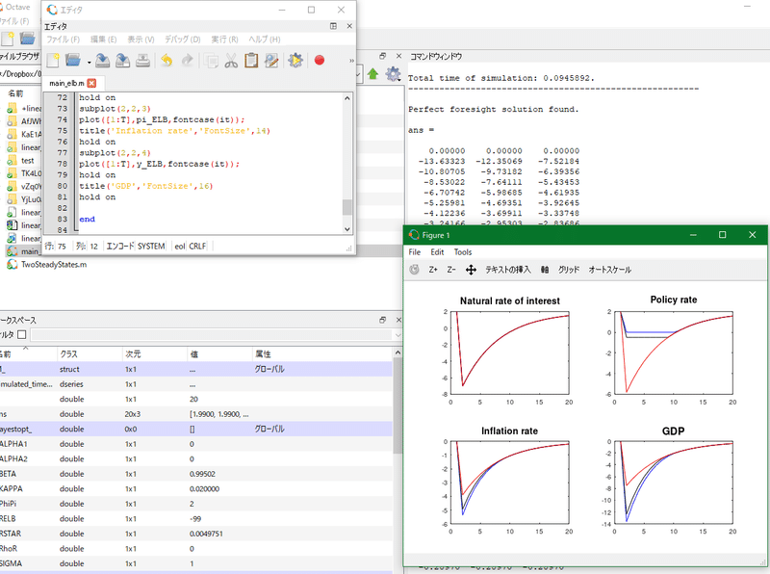Select the pan arrows tool in Figure 1
Image resolution: width=770 pixels, height=574 pixels.
tap(472, 270)
